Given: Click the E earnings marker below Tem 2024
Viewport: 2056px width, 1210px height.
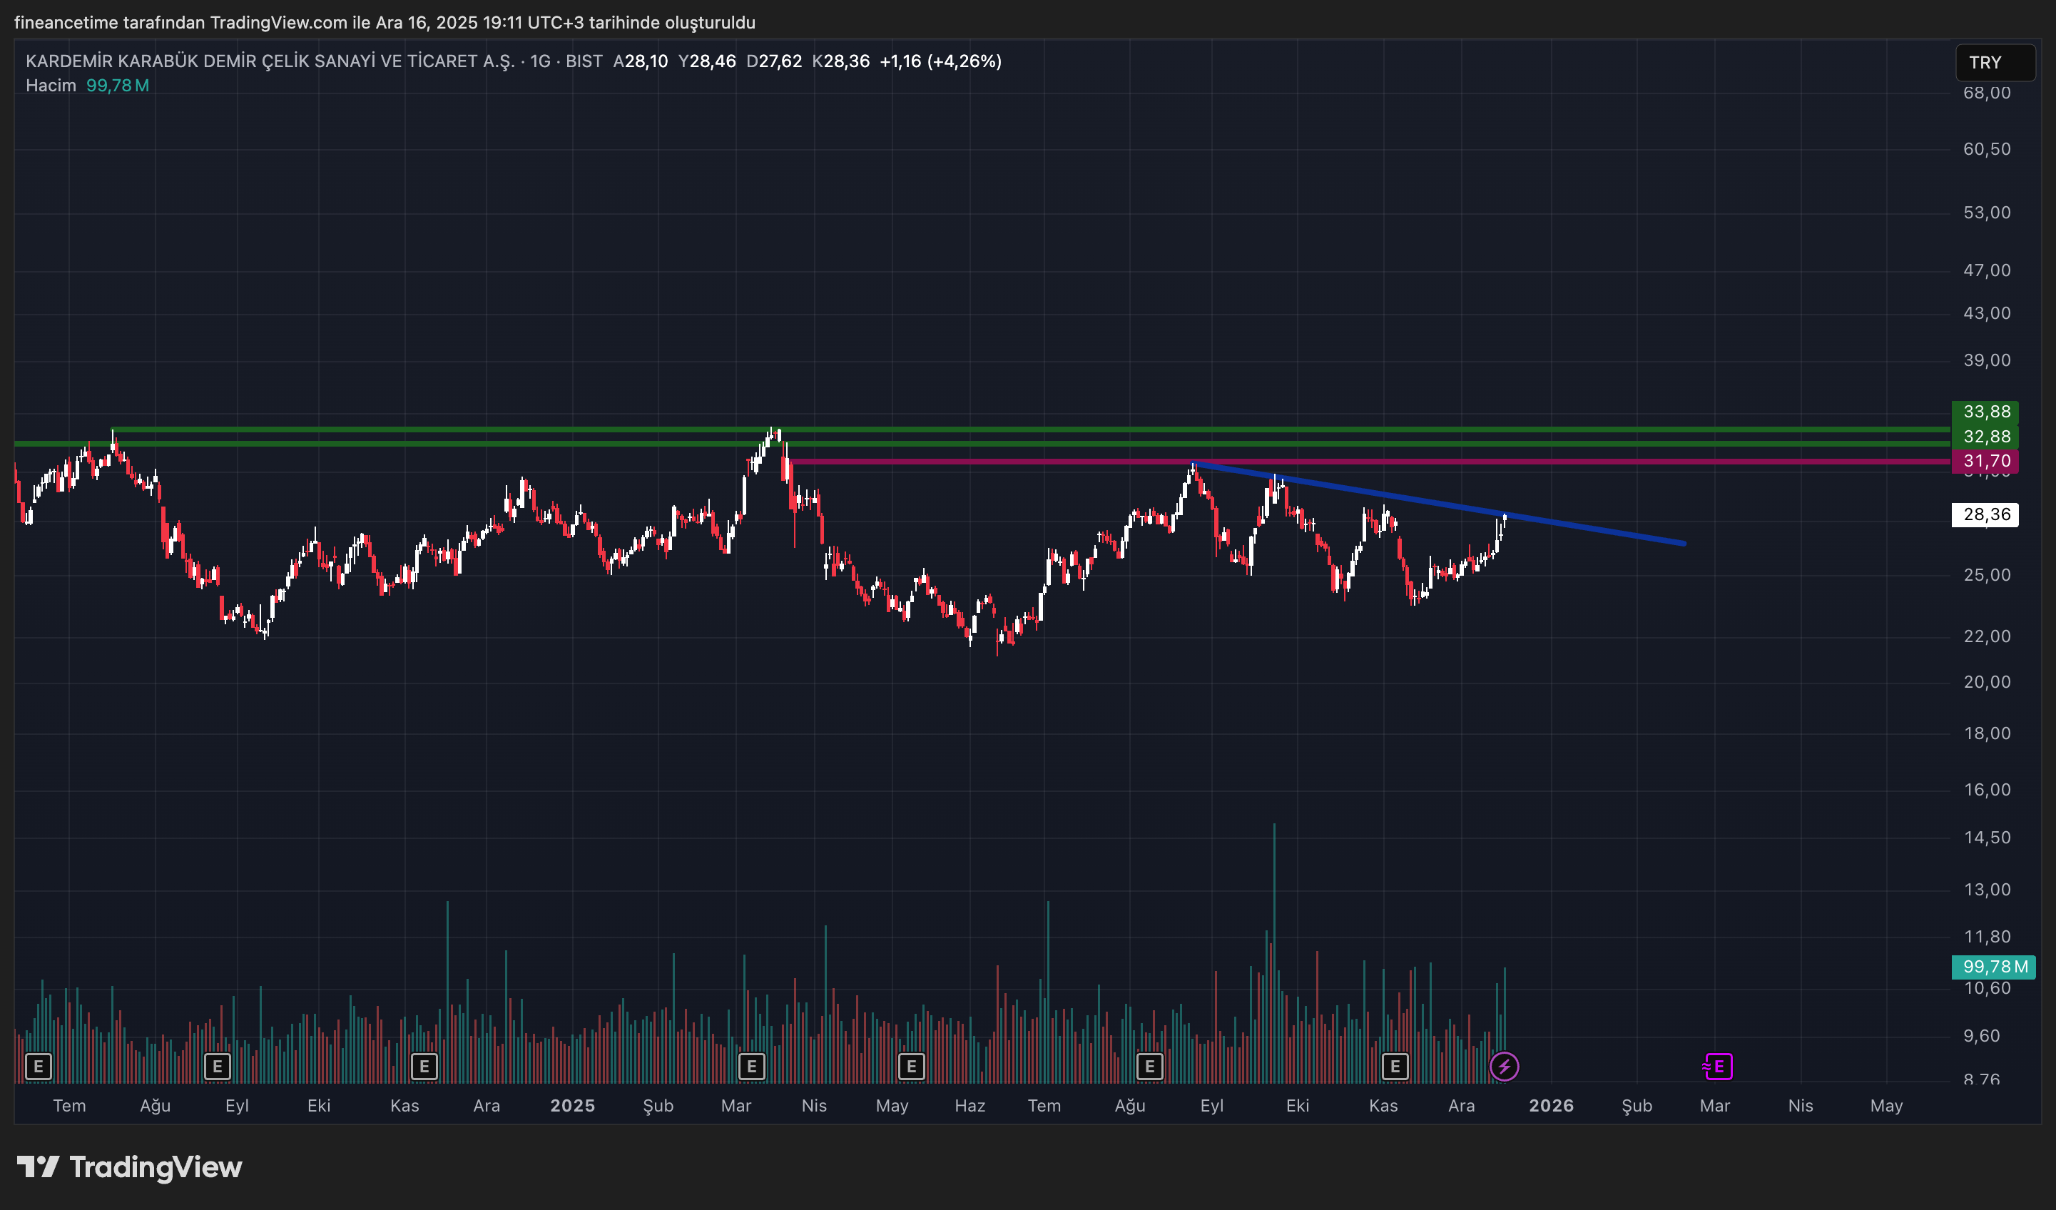Looking at the screenshot, I should [39, 1067].
